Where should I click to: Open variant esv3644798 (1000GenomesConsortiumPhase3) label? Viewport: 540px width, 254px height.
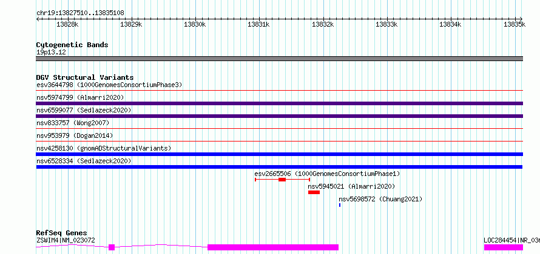pos(109,85)
